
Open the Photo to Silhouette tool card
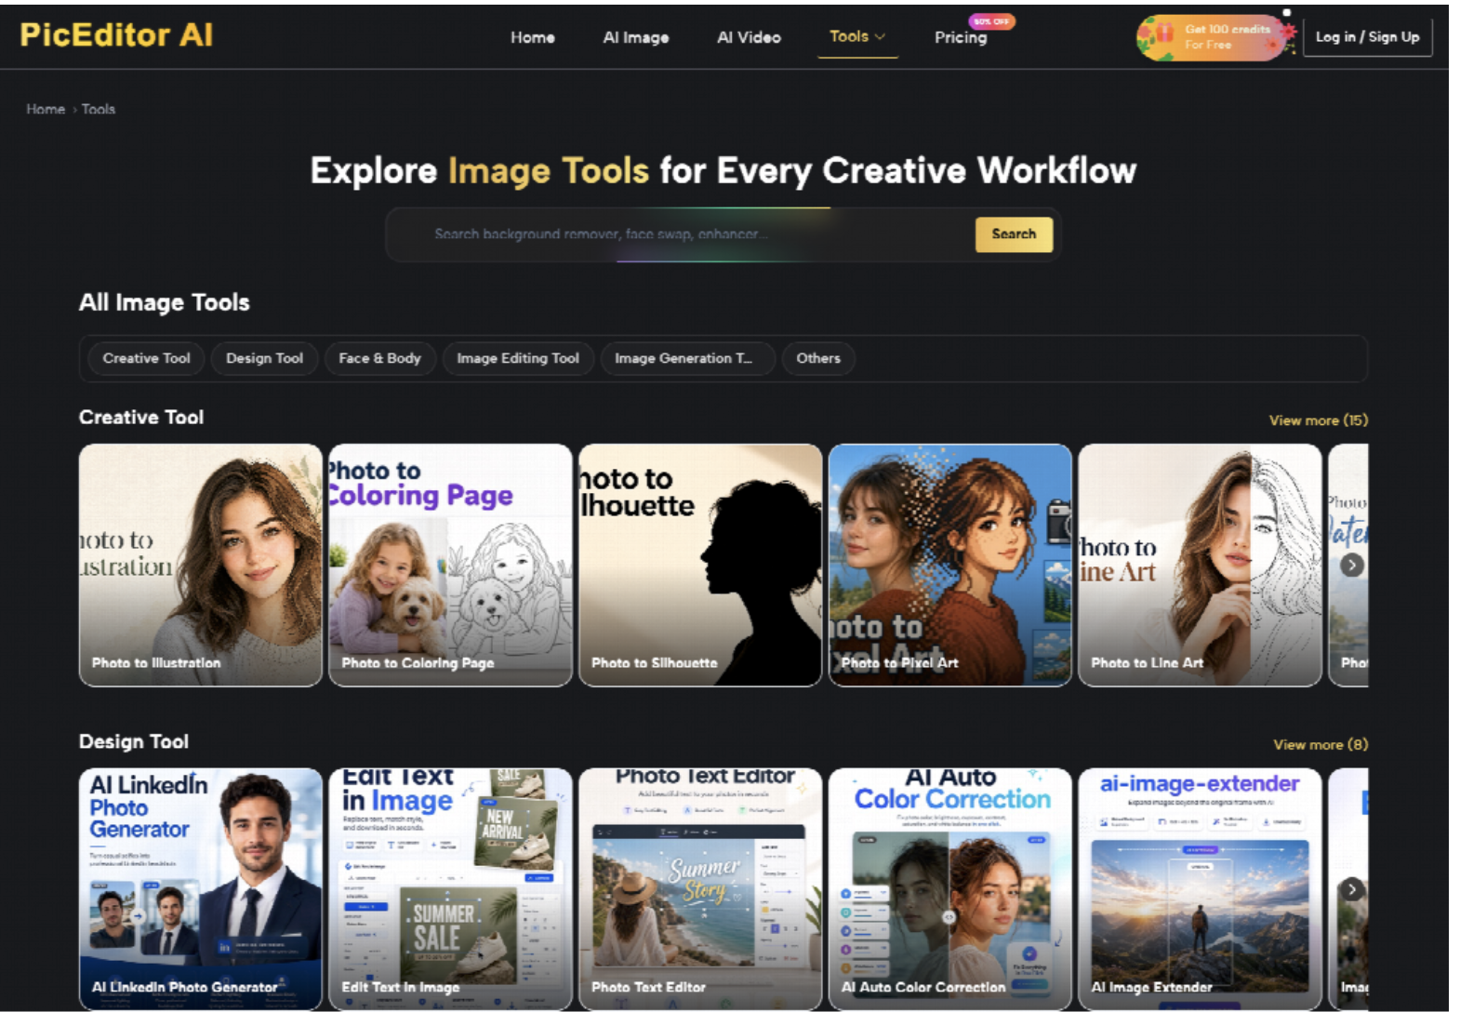point(700,566)
